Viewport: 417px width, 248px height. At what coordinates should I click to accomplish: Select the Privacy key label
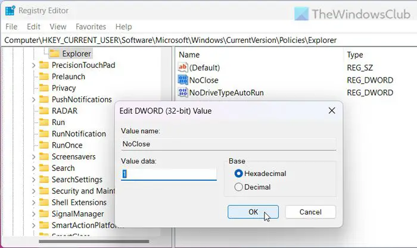point(64,88)
